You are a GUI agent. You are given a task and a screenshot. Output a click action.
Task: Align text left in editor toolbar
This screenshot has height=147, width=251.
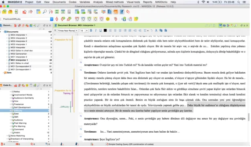tap(110, 31)
